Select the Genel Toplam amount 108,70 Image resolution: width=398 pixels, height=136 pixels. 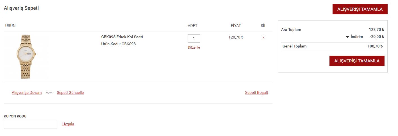(x=376, y=46)
